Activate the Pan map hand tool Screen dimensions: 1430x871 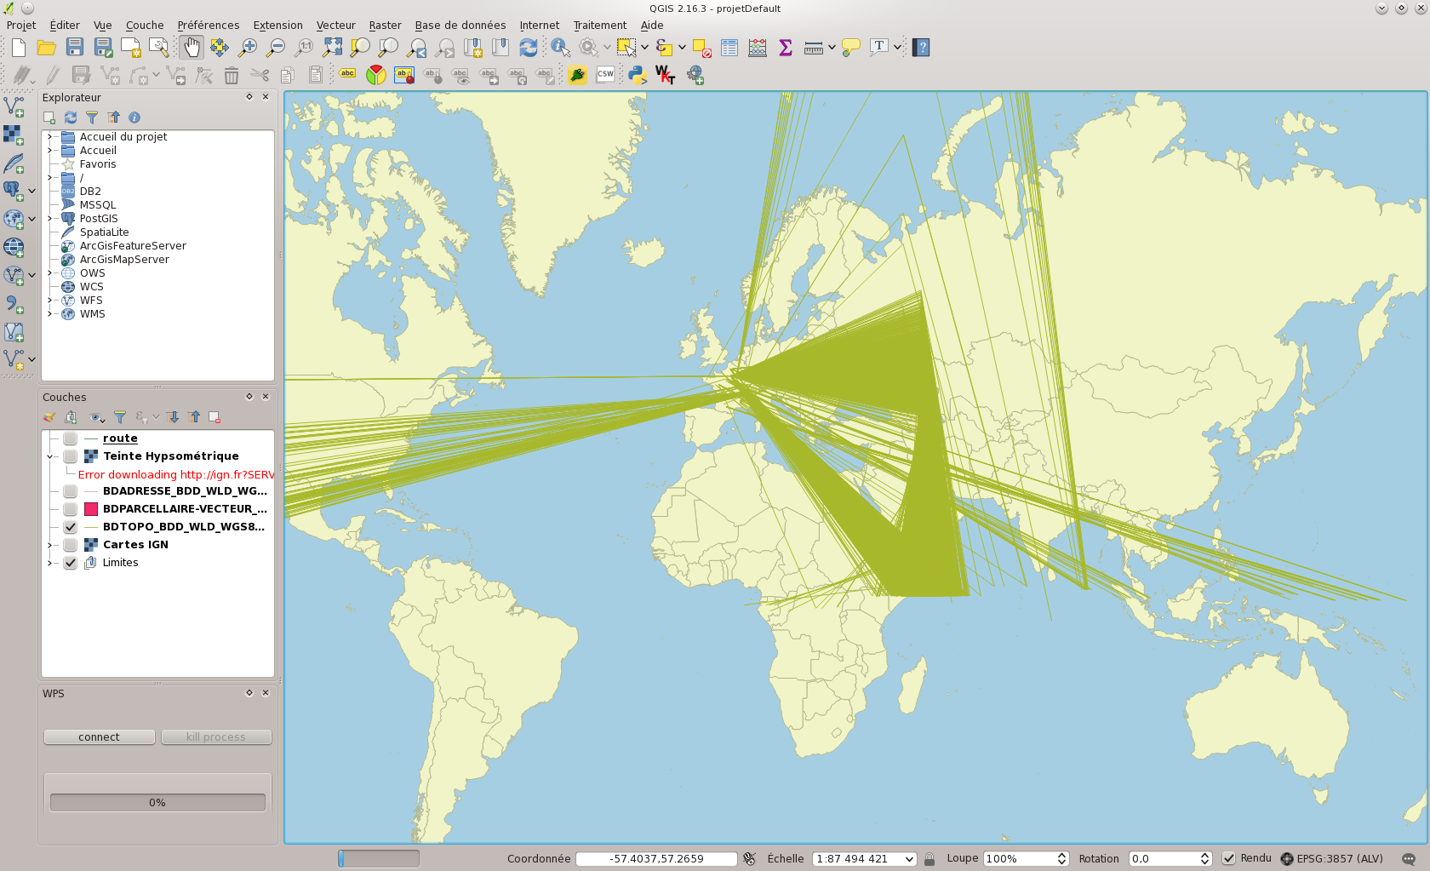192,48
